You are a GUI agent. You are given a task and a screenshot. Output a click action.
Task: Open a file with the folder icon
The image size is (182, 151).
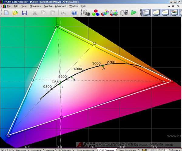tap(15, 13)
